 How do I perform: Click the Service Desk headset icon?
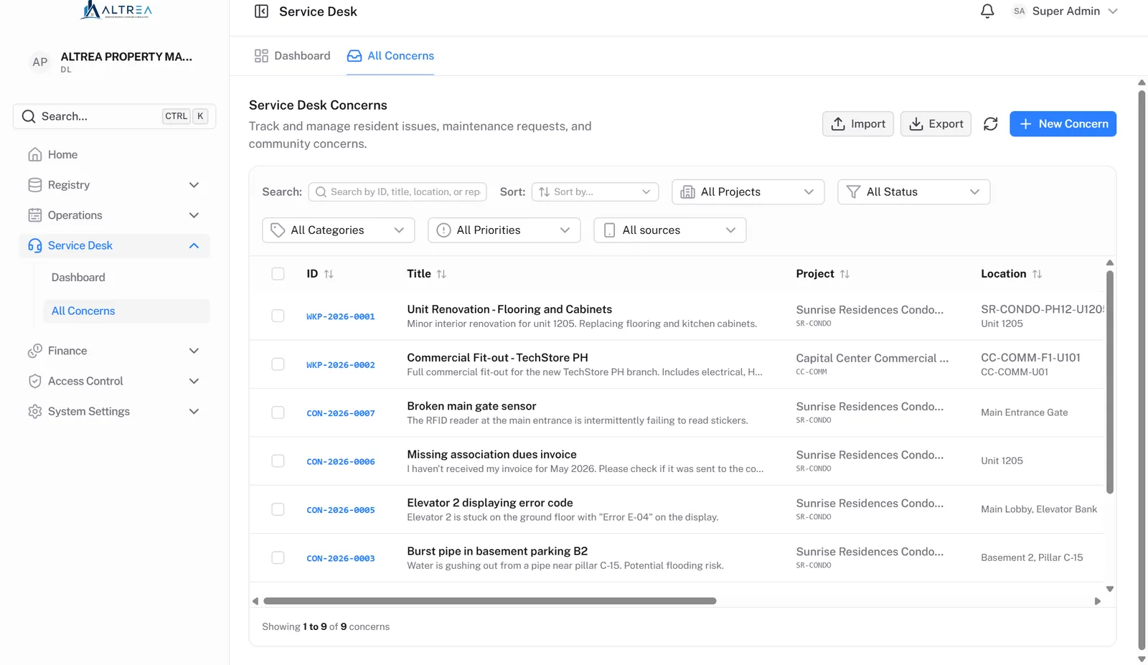tap(34, 245)
